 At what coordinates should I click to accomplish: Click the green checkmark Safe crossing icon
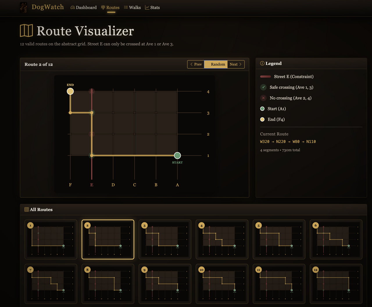pos(263,87)
